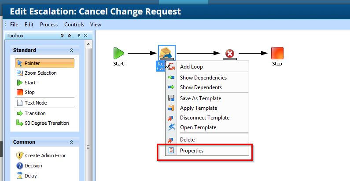Choose the Text Node tool
Screen dimensions: 350x181
click(x=35, y=103)
